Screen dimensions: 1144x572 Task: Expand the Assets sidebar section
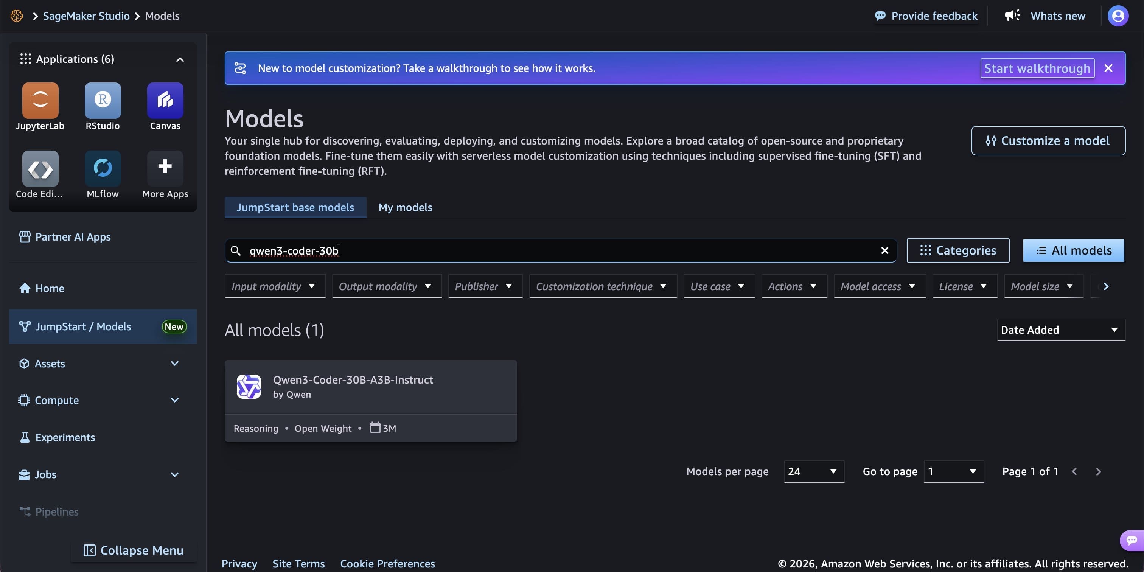(x=174, y=363)
